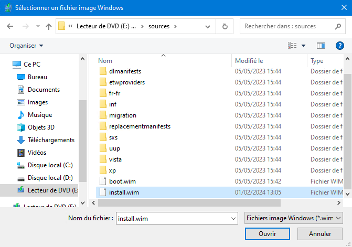Viewport: 352px width, 247px height.
Task: Sort by Modifié le column header
Action: point(249,61)
